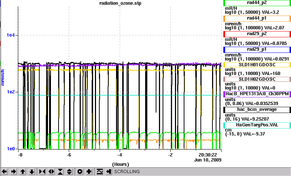291x176 pixels.
Task: Click the plus icon in the toolbar
Action: click(x=89, y=172)
